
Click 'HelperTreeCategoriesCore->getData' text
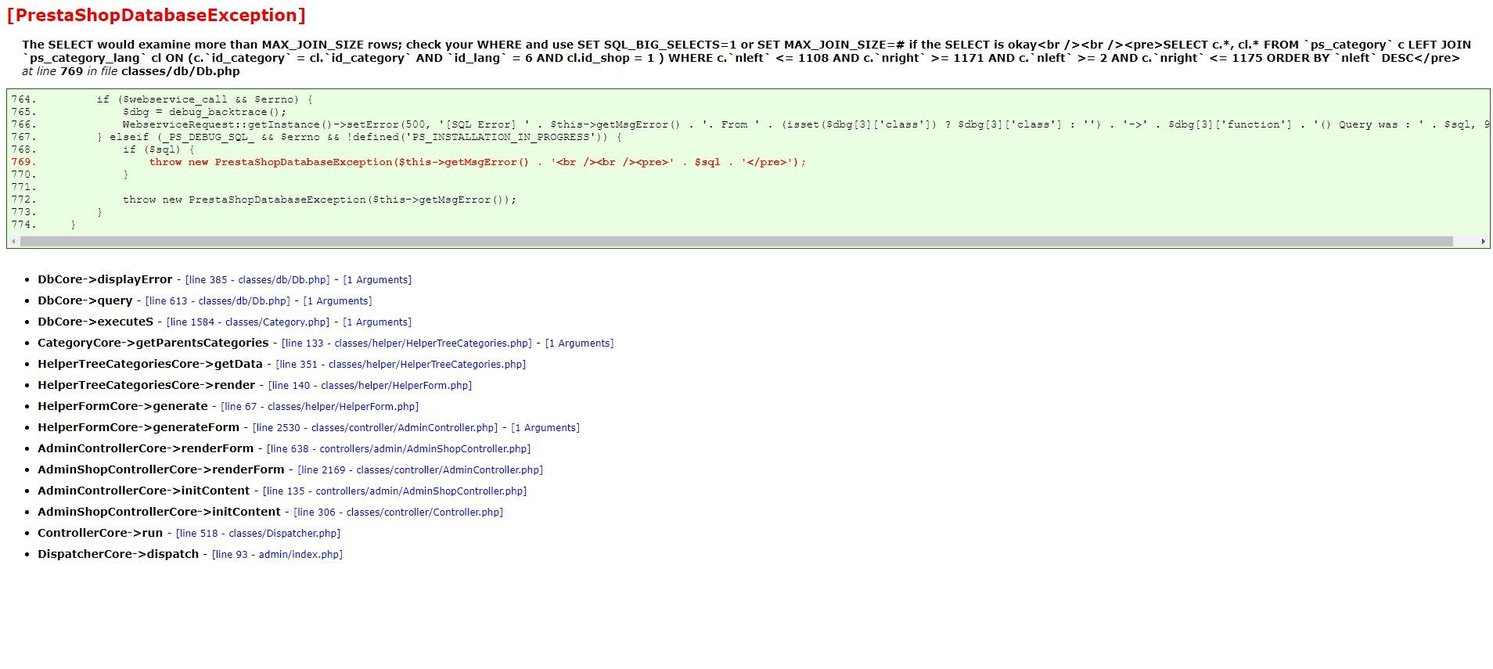tap(150, 364)
